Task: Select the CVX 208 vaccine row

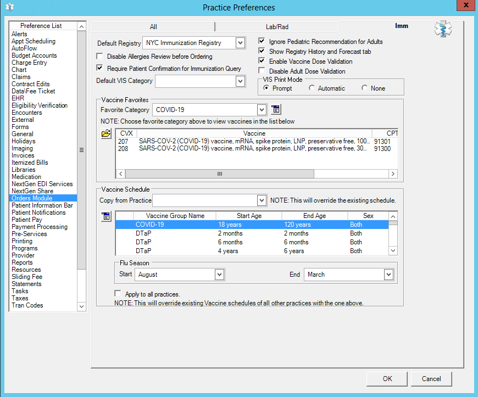Action: click(x=257, y=149)
